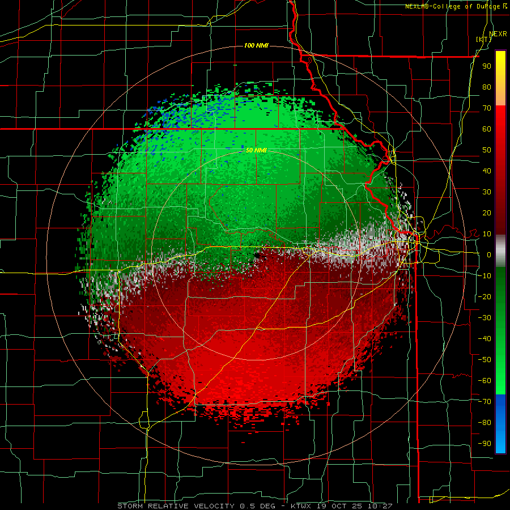Viewport: 510px width, 510px height.
Task: Click the 50 value on velocity scale
Action: point(487,150)
